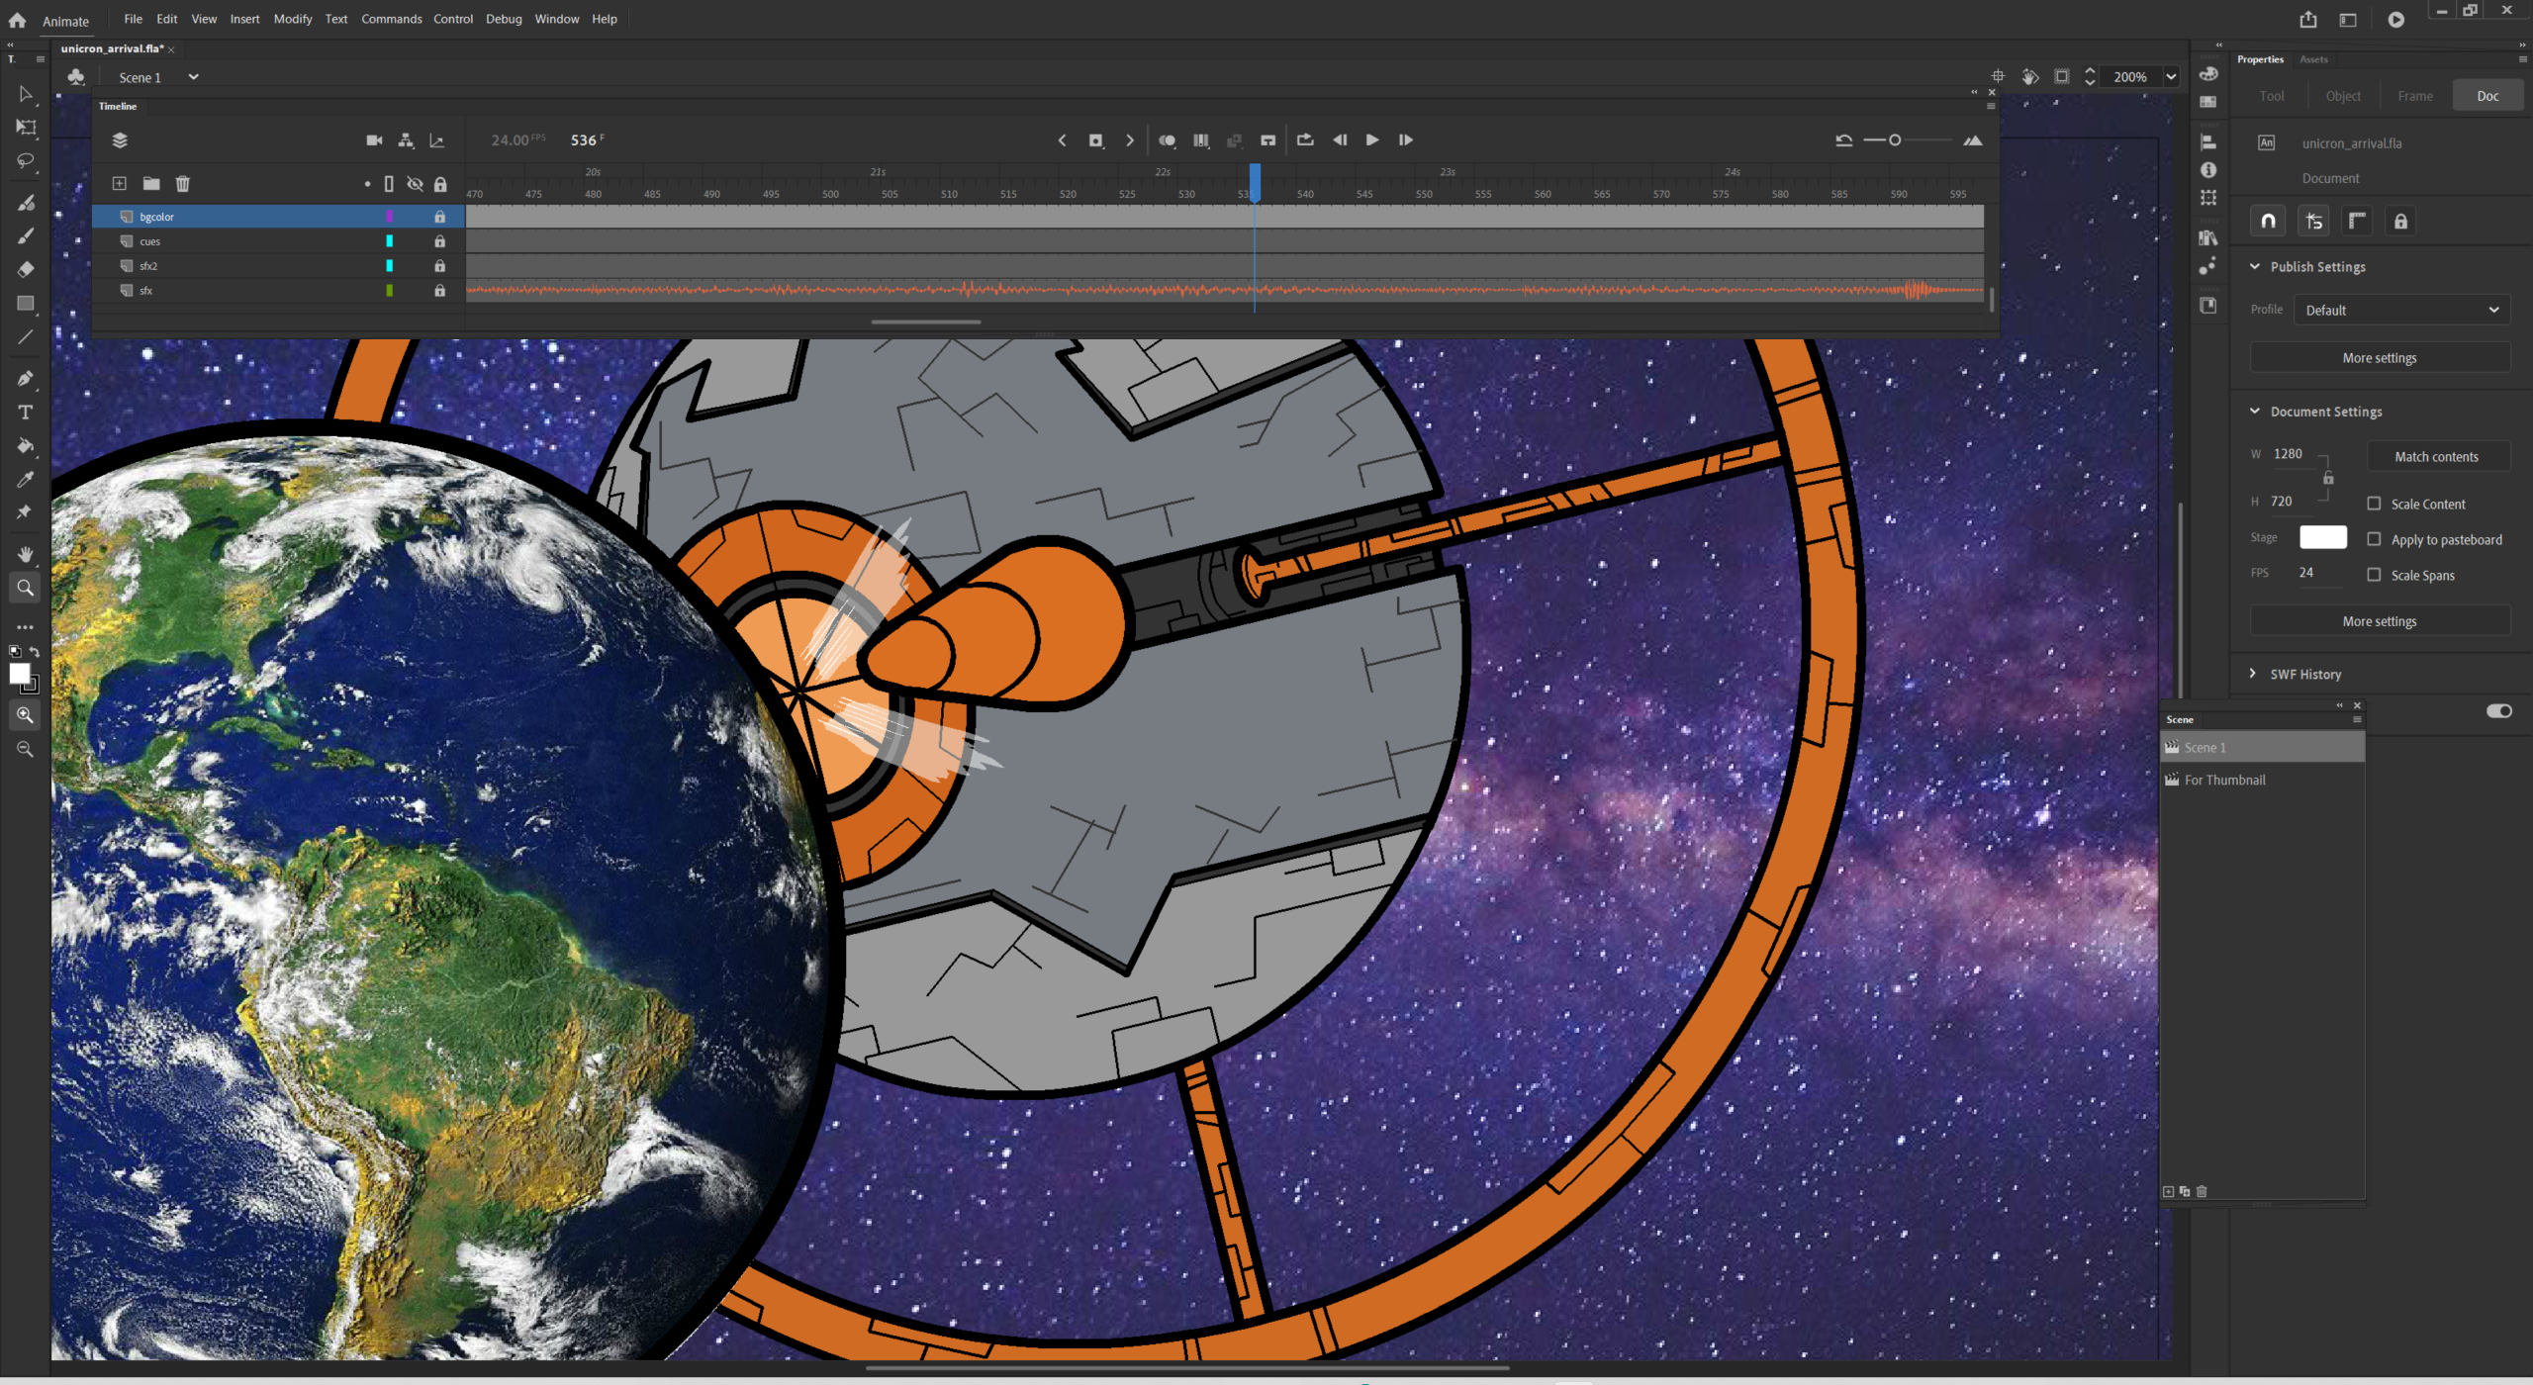Select the Paint Bucket tool
The width and height of the screenshot is (2533, 1385).
26,445
